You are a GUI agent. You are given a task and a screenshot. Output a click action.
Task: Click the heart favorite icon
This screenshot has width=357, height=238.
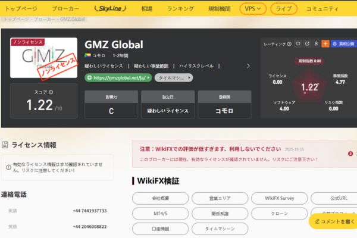(298, 43)
